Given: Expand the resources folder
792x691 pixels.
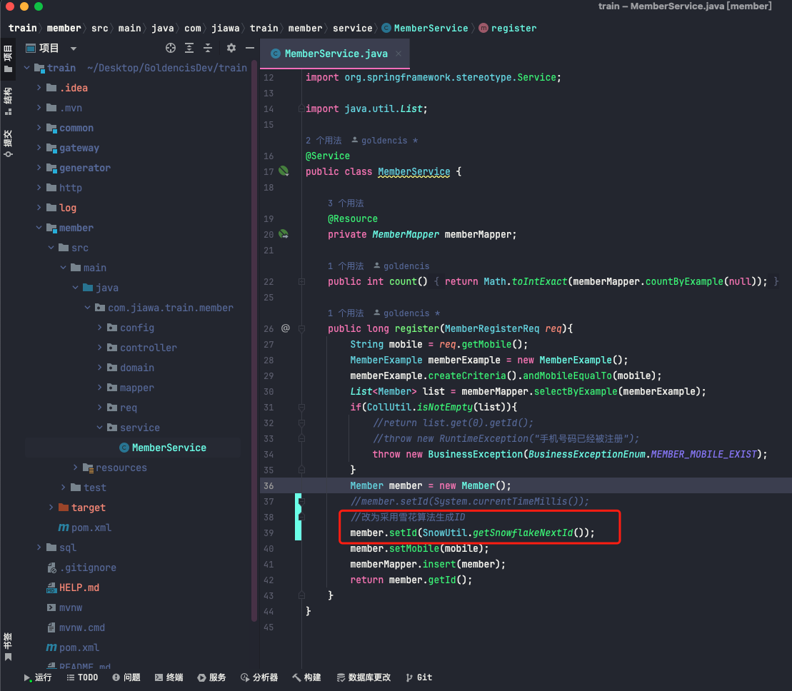Looking at the screenshot, I should pyautogui.click(x=75, y=468).
